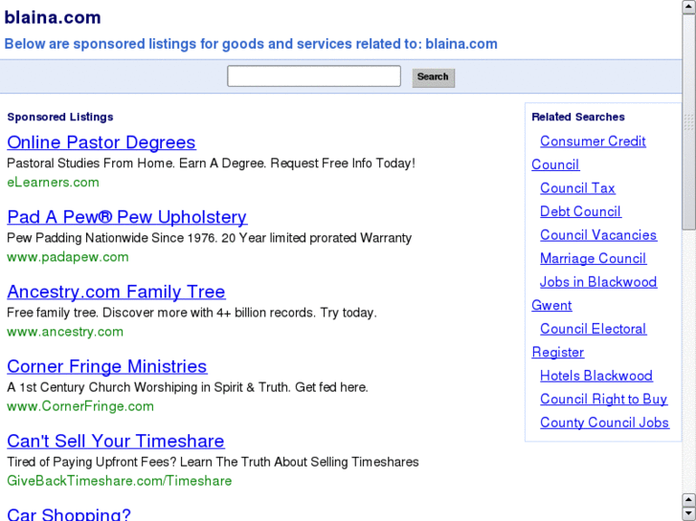Open Marriage Council related search
The width and height of the screenshot is (696, 521).
[x=593, y=258]
